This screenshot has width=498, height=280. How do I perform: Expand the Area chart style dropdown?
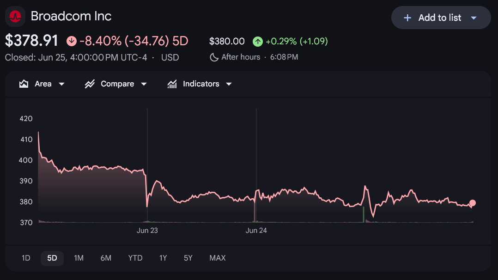click(61, 84)
